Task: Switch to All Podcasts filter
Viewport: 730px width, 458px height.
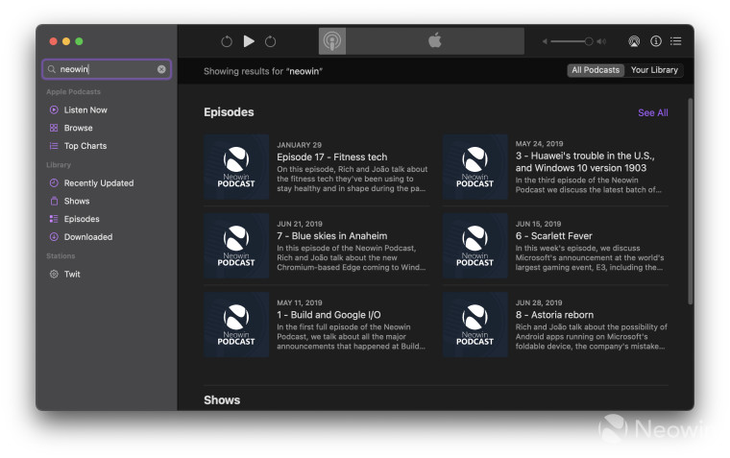Action: (596, 70)
